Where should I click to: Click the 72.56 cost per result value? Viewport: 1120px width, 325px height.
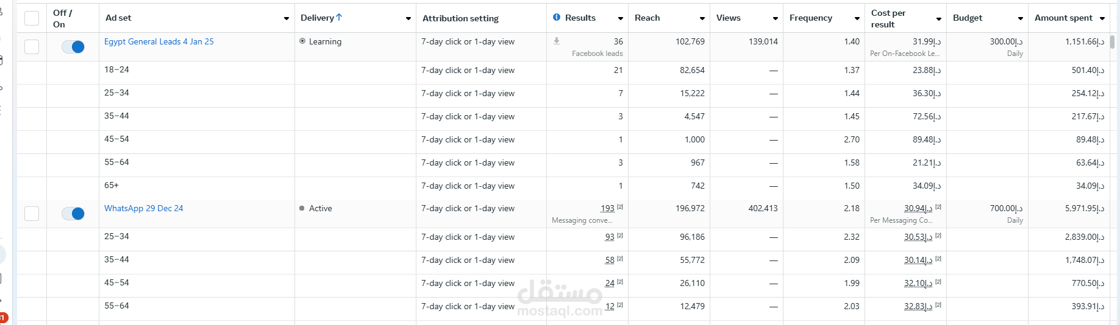coord(927,116)
